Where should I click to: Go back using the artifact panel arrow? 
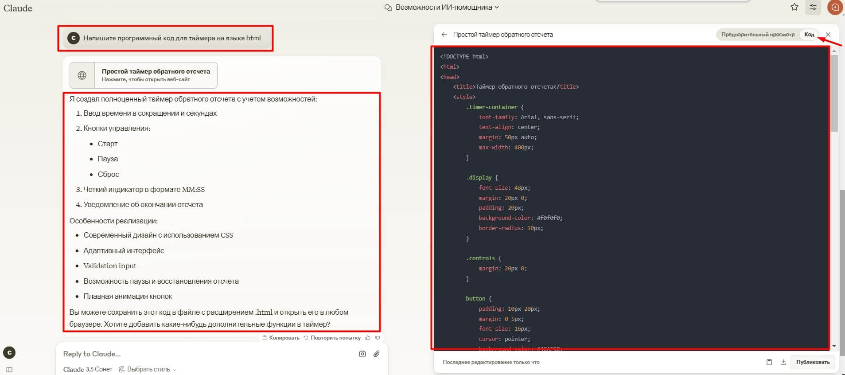point(444,35)
